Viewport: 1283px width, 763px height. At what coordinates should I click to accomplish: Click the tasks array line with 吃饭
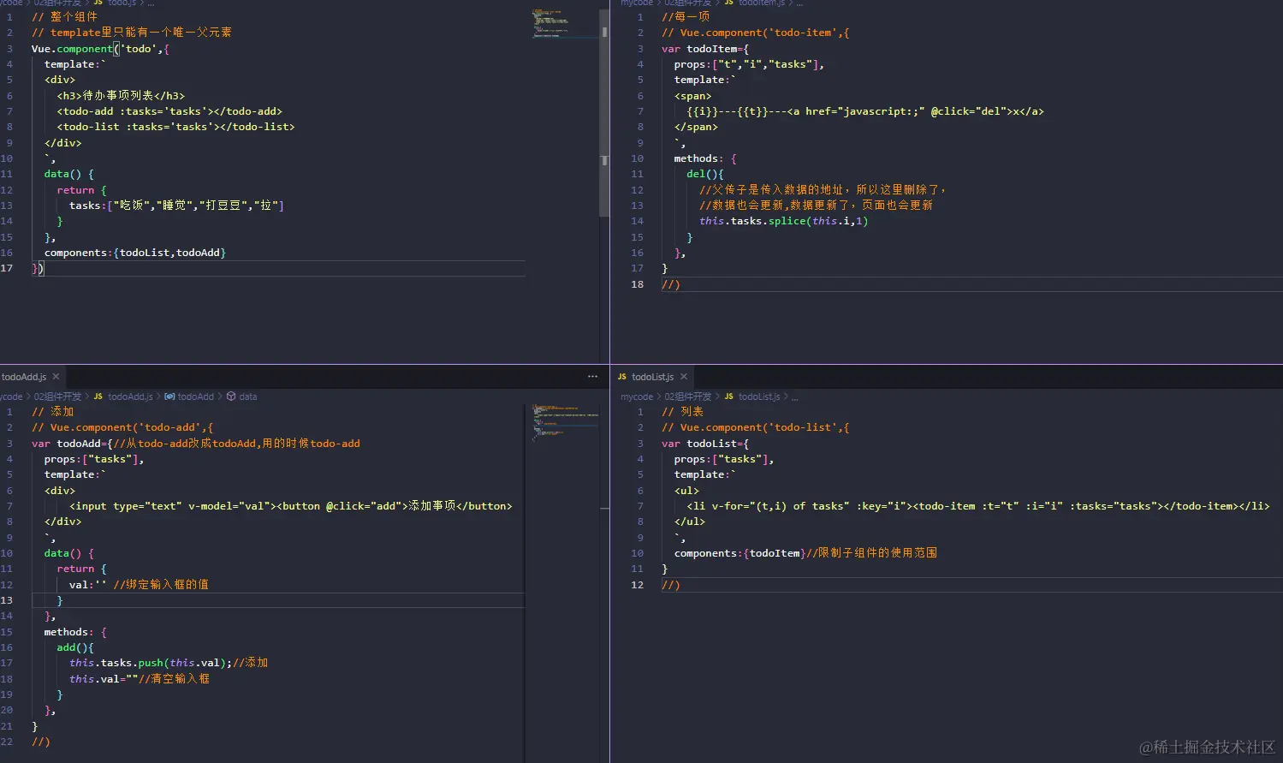pyautogui.click(x=176, y=206)
